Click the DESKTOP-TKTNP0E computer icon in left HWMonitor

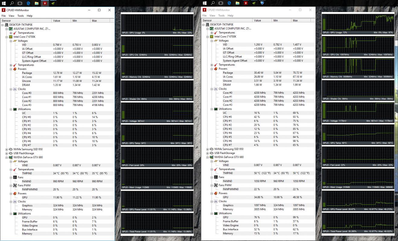tap(7, 25)
